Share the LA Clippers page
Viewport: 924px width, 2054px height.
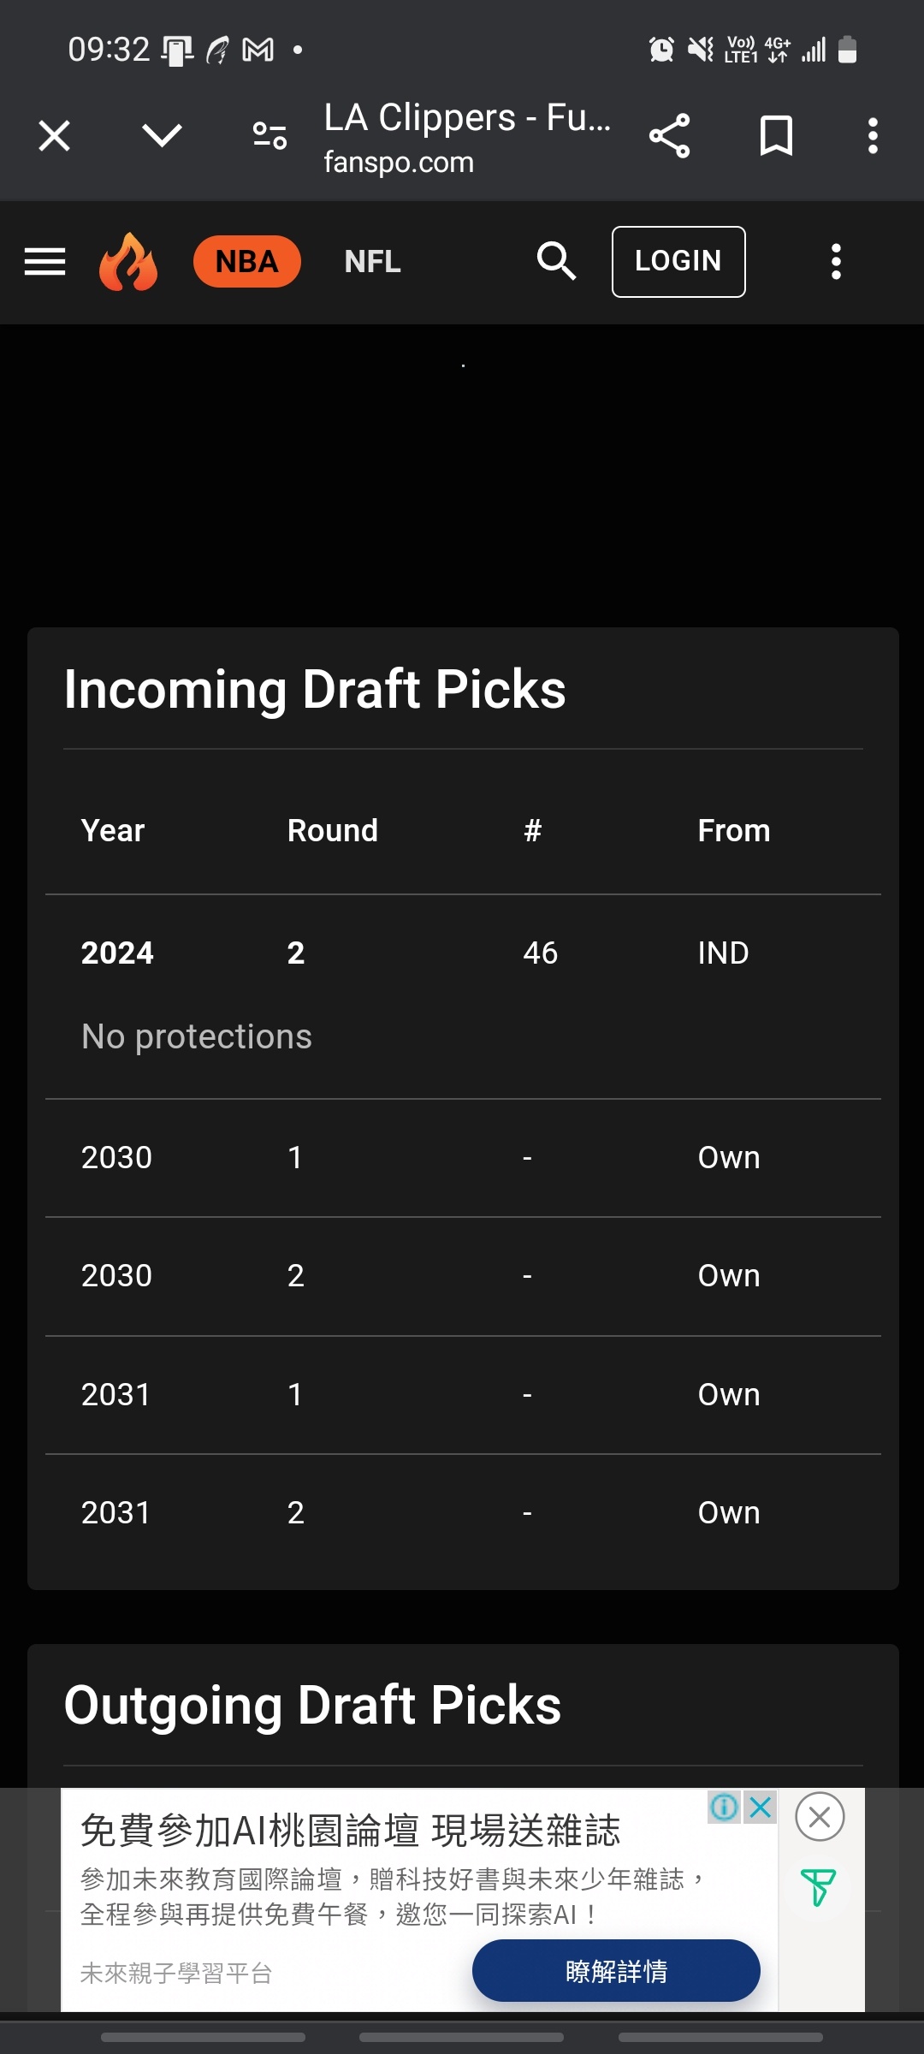(669, 135)
